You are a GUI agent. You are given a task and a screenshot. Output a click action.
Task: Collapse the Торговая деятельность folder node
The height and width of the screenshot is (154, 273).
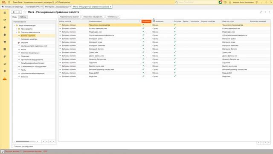(17, 33)
